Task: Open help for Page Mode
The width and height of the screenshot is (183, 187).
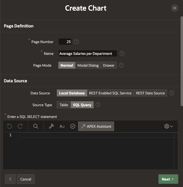Action: click(121, 65)
